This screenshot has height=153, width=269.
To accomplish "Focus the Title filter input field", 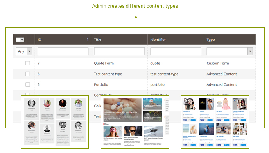I will pyautogui.click(x=119, y=51).
